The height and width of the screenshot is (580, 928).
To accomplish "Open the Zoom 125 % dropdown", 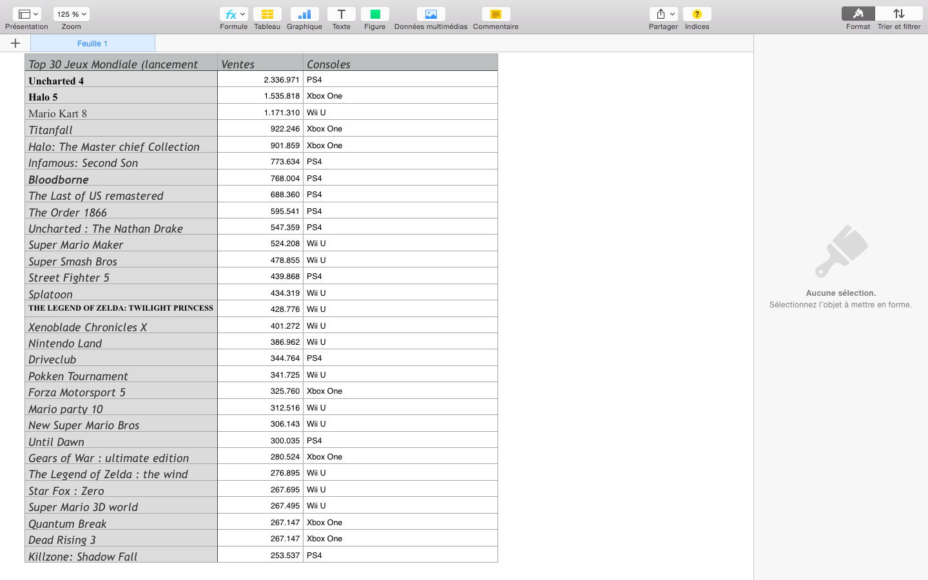I will pyautogui.click(x=72, y=14).
